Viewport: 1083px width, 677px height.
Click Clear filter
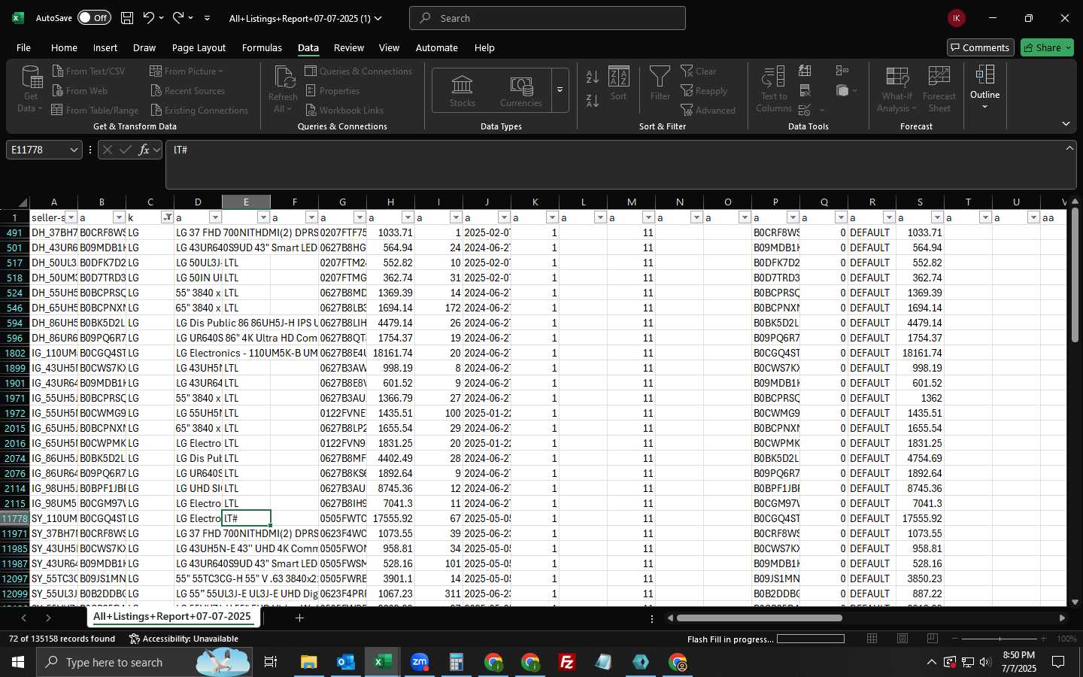699,71
